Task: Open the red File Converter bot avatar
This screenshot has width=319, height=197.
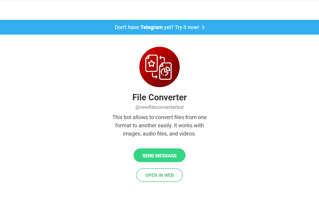Action: pyautogui.click(x=159, y=67)
